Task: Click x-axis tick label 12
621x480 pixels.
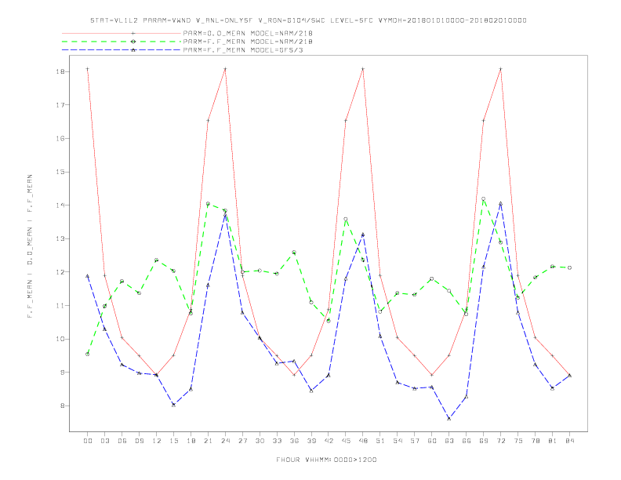Action: point(157,441)
